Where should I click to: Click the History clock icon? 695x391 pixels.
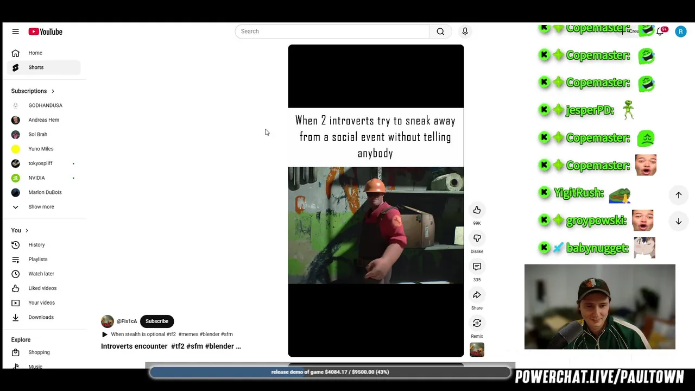pos(15,245)
